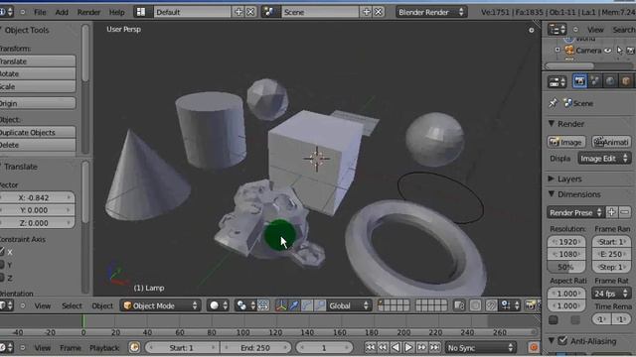Open the Image Editor display dropdown
The height and width of the screenshot is (357, 636).
pos(605,159)
